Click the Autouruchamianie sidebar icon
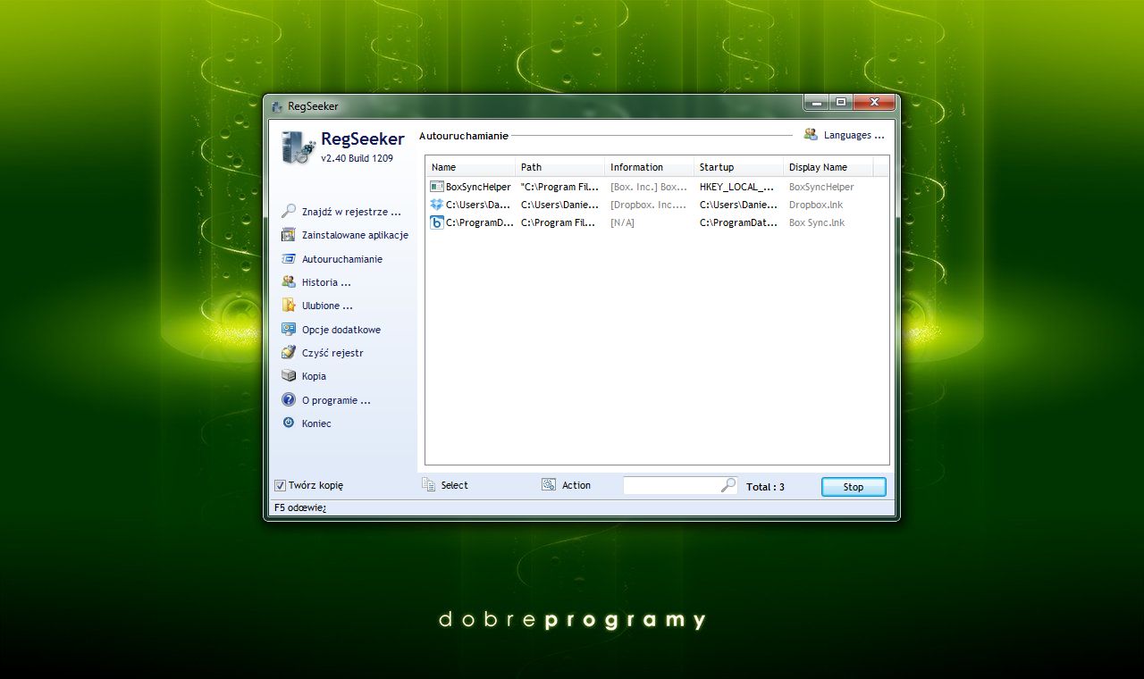 pos(288,259)
